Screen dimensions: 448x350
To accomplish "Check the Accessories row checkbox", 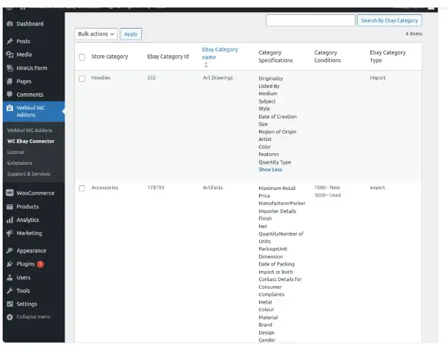I will 82,188.
